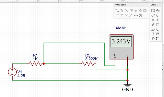Click the Drawing Tools panel title

pyautogui.click(x=154, y=5)
